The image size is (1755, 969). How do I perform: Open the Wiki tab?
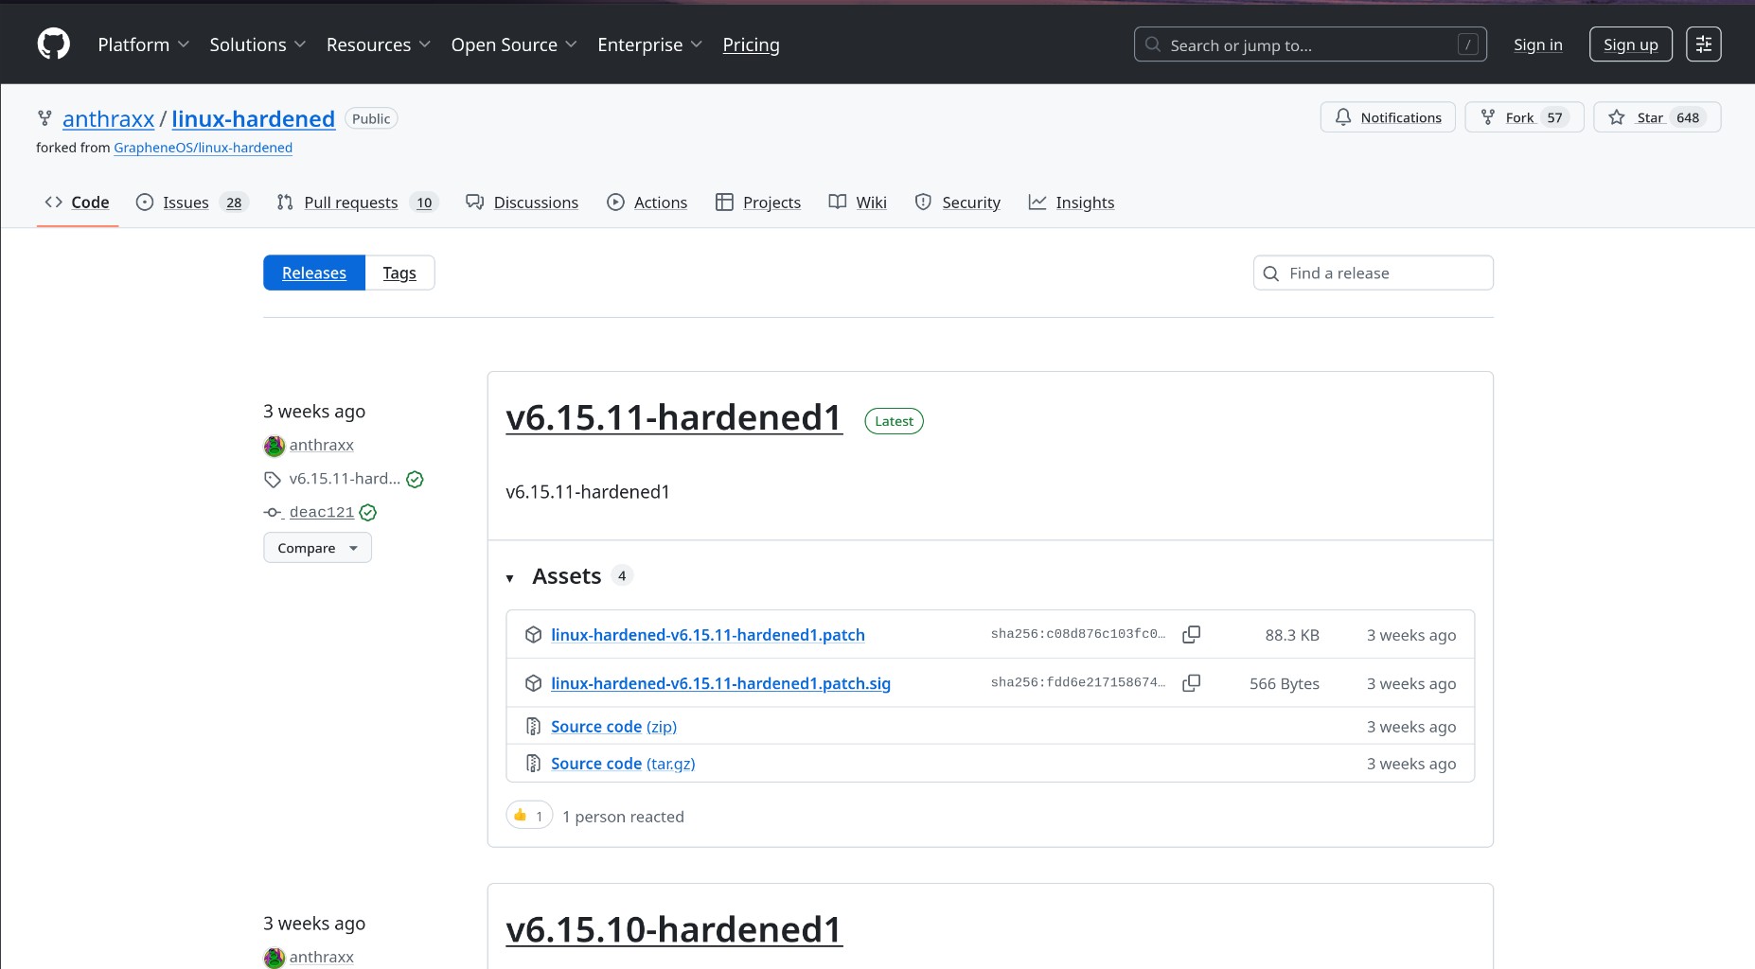pos(858,202)
